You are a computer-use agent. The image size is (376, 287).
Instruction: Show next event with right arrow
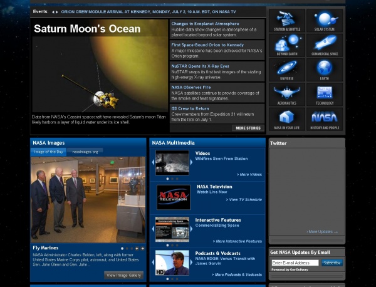(x=57, y=12)
